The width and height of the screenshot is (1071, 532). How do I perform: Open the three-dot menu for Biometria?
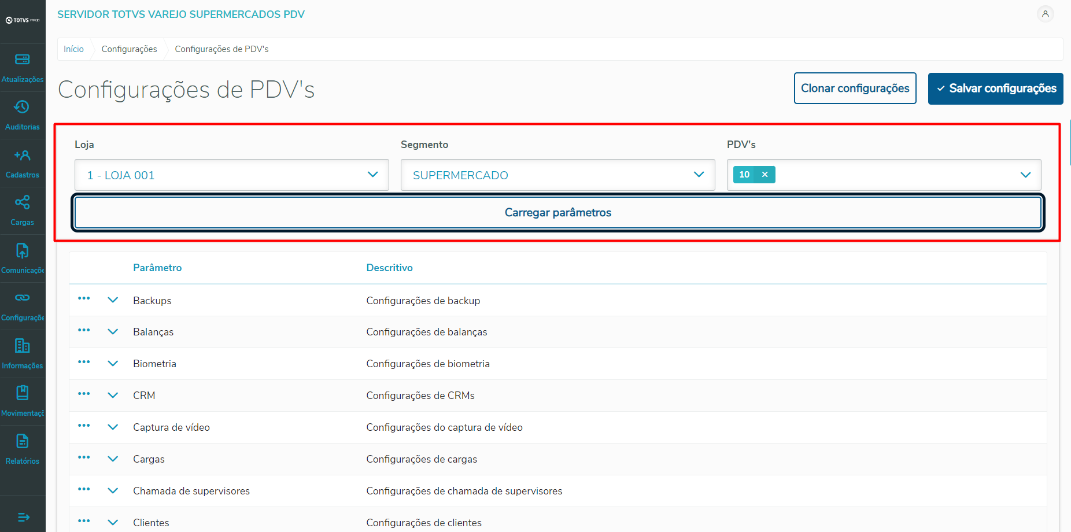(84, 362)
